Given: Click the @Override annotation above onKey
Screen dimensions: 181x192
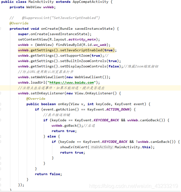Looking at the screenshot, I should pyautogui.click(x=36, y=99).
